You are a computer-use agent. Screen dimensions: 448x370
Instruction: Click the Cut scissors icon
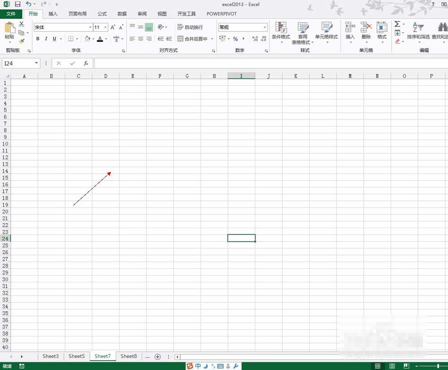point(22,24)
